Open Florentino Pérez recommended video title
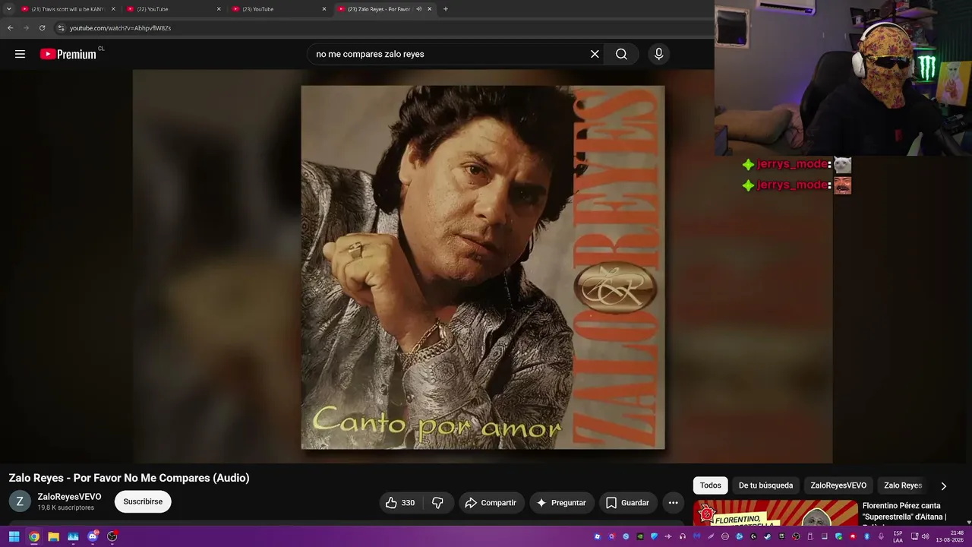This screenshot has width=972, height=547. (904, 511)
